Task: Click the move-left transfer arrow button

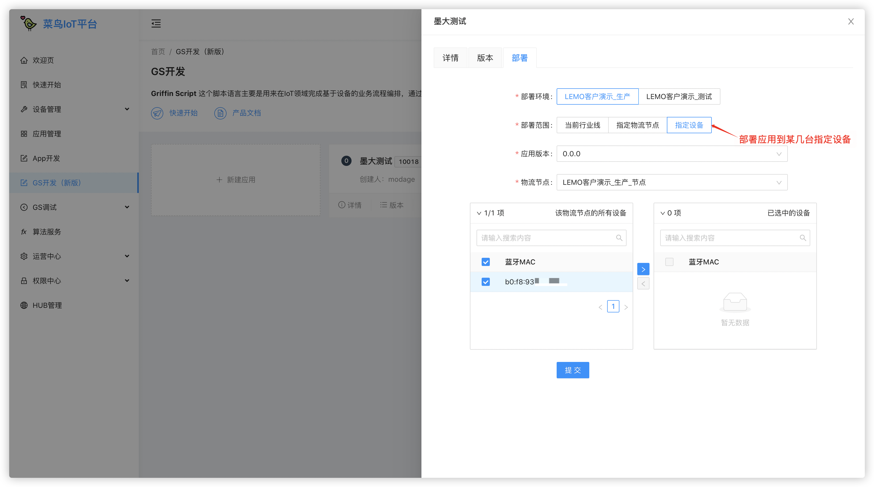Action: click(x=643, y=283)
